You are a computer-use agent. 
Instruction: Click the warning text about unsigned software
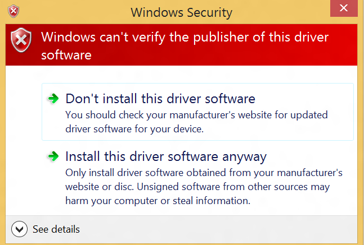(x=204, y=187)
